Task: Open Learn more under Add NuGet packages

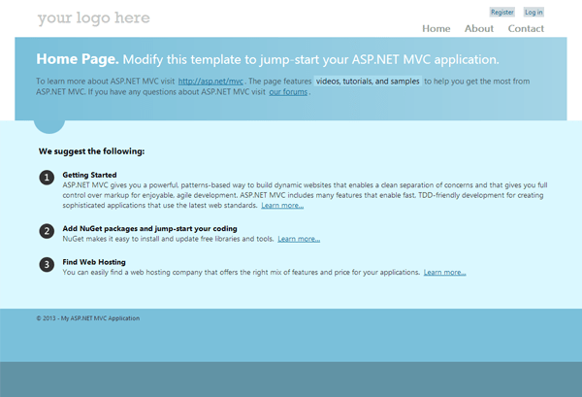Action: tap(299, 239)
